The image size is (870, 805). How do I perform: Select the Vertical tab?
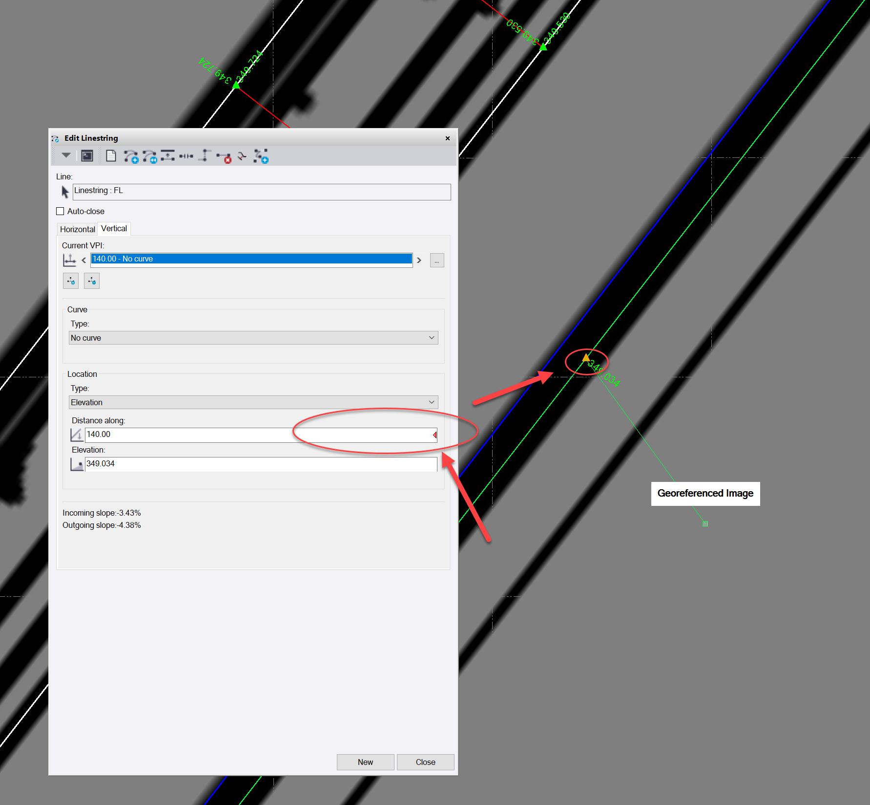pyautogui.click(x=114, y=229)
